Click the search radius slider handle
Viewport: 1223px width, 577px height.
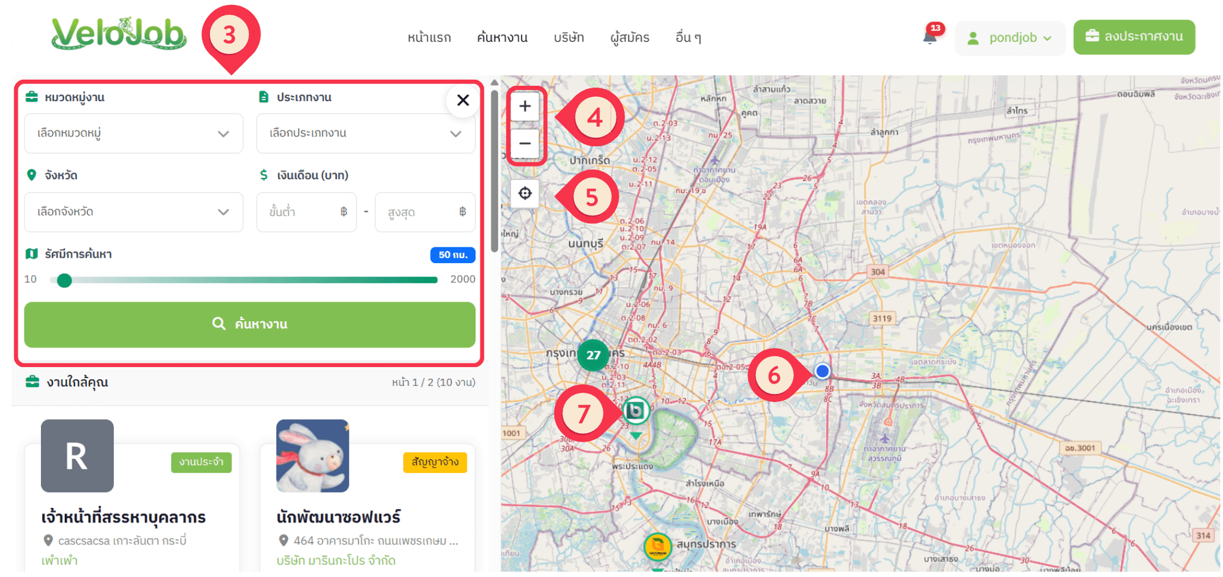pyautogui.click(x=64, y=280)
